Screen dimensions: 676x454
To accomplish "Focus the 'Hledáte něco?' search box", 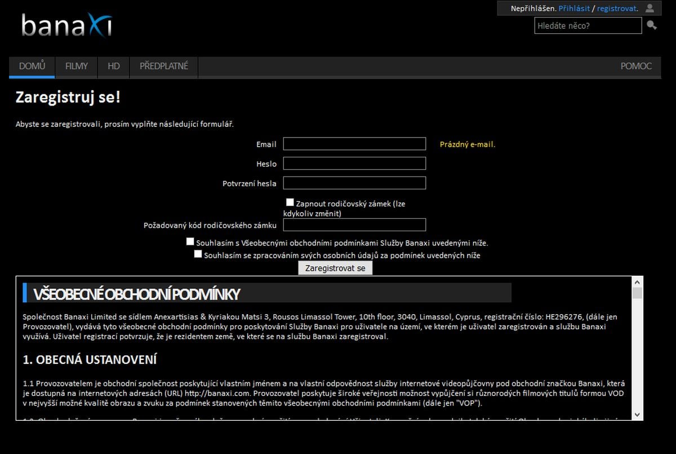I will coord(588,25).
